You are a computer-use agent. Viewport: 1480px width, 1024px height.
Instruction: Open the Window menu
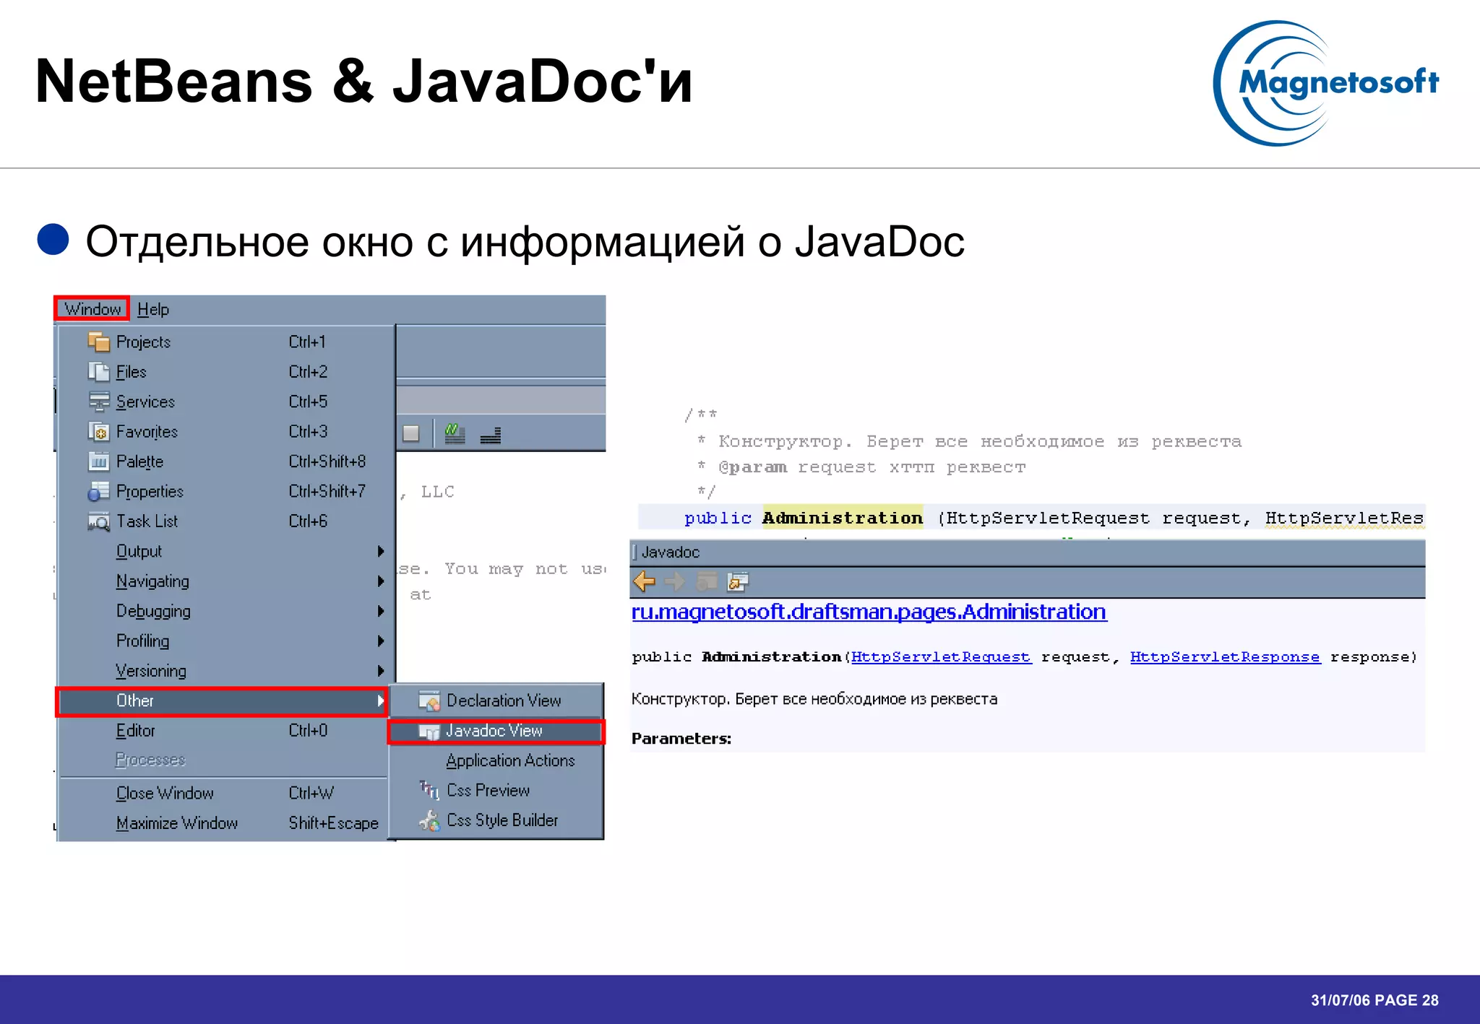click(x=92, y=309)
